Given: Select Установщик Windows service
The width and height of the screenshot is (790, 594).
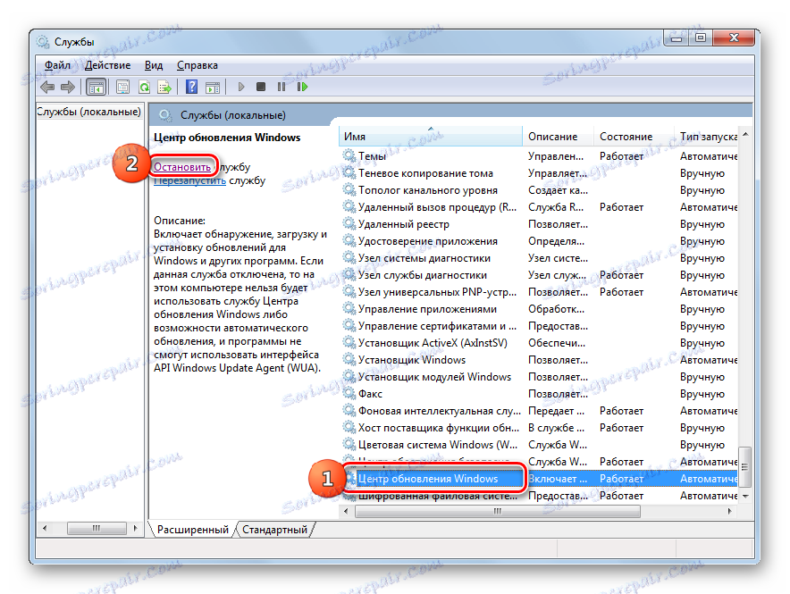Looking at the screenshot, I should [x=539, y=360].
